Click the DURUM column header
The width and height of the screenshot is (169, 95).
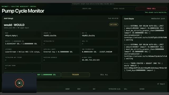coord(68,89)
